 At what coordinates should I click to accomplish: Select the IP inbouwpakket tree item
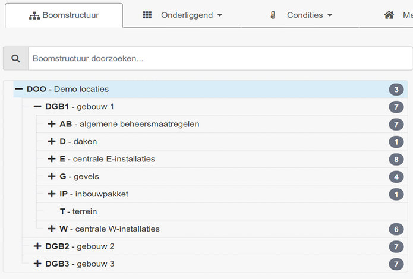[93, 194]
